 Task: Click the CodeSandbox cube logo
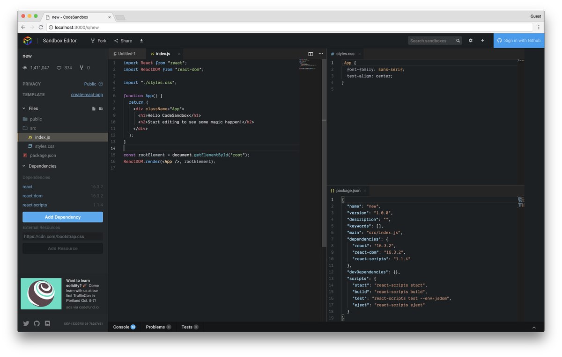[28, 41]
